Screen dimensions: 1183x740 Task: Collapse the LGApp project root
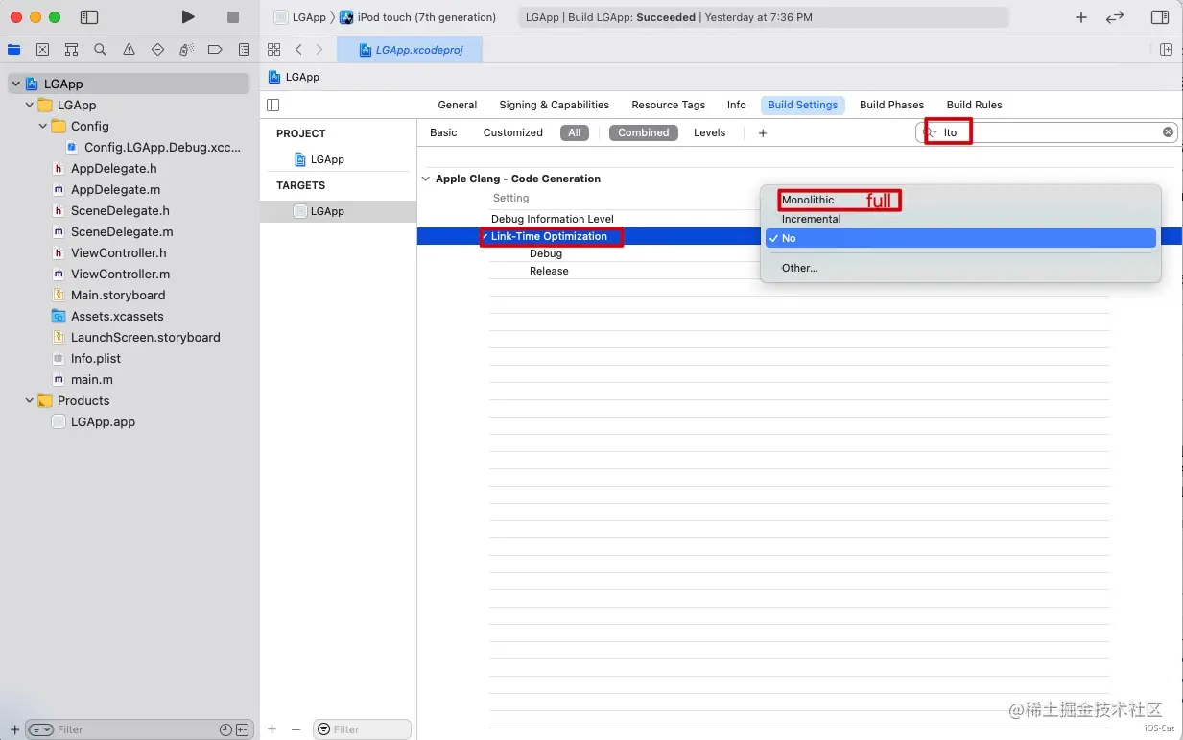coord(16,84)
